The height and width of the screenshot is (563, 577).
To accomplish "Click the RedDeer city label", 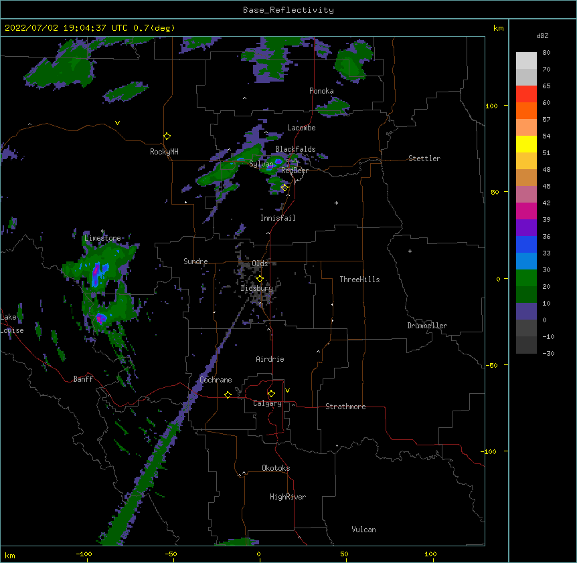I will click(295, 171).
